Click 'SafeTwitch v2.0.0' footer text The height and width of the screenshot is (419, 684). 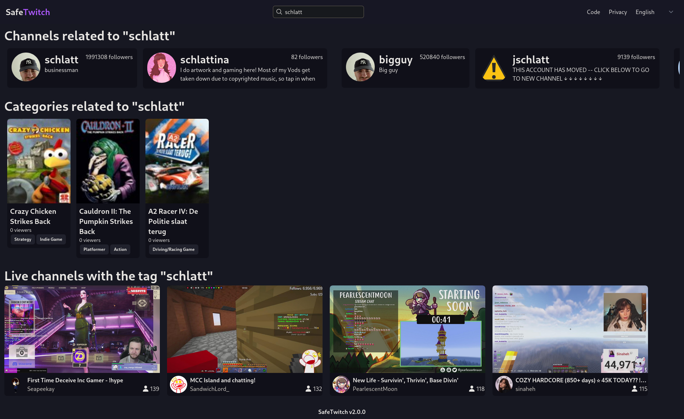(x=342, y=412)
